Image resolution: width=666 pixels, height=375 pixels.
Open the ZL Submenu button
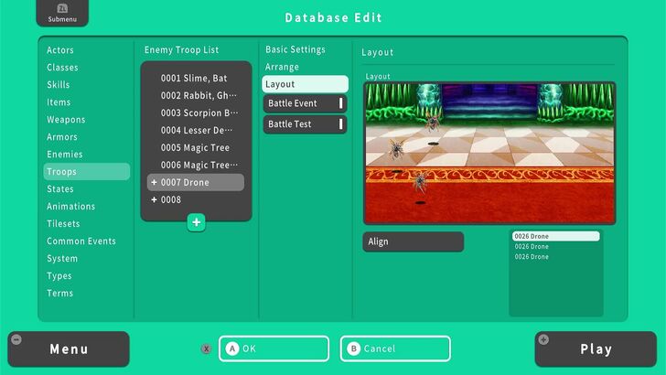pyautogui.click(x=62, y=13)
